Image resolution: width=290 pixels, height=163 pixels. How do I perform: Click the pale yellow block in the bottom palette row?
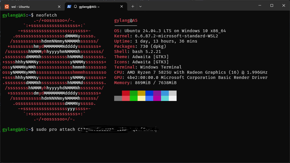point(141,98)
